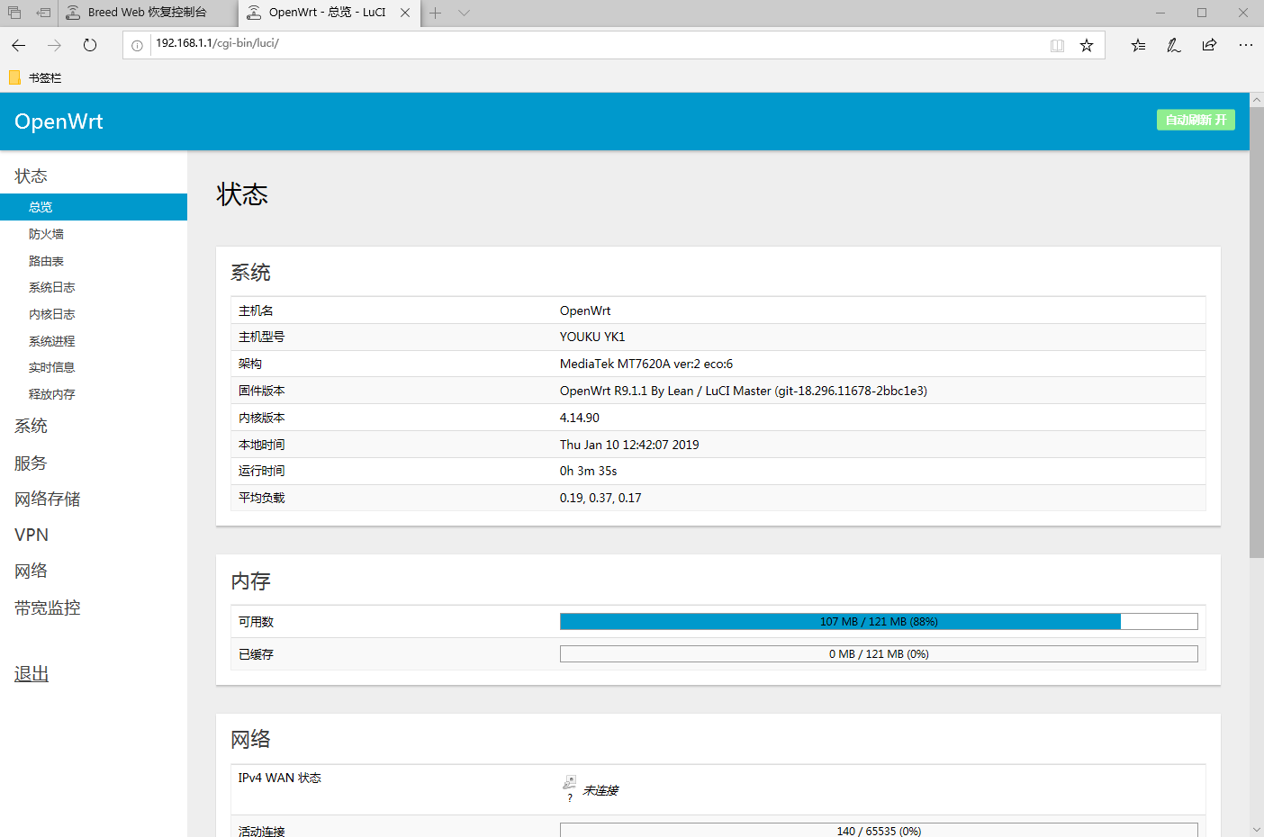
Task: Click the browser back arrow
Action: coord(19,45)
